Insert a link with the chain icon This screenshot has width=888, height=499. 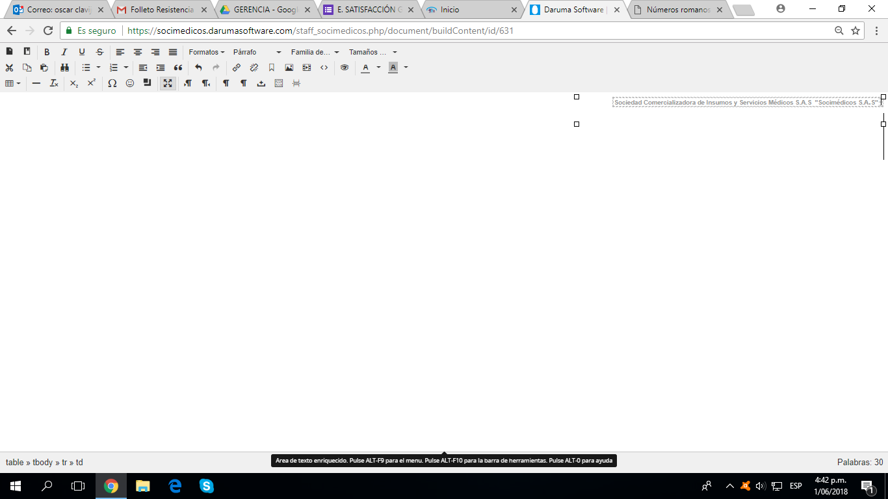click(237, 68)
